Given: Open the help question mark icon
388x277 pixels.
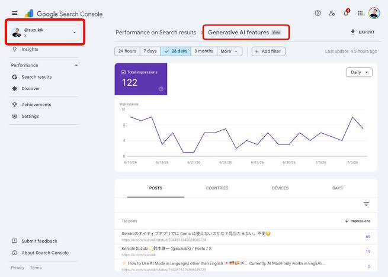Looking at the screenshot, I should point(318,13).
